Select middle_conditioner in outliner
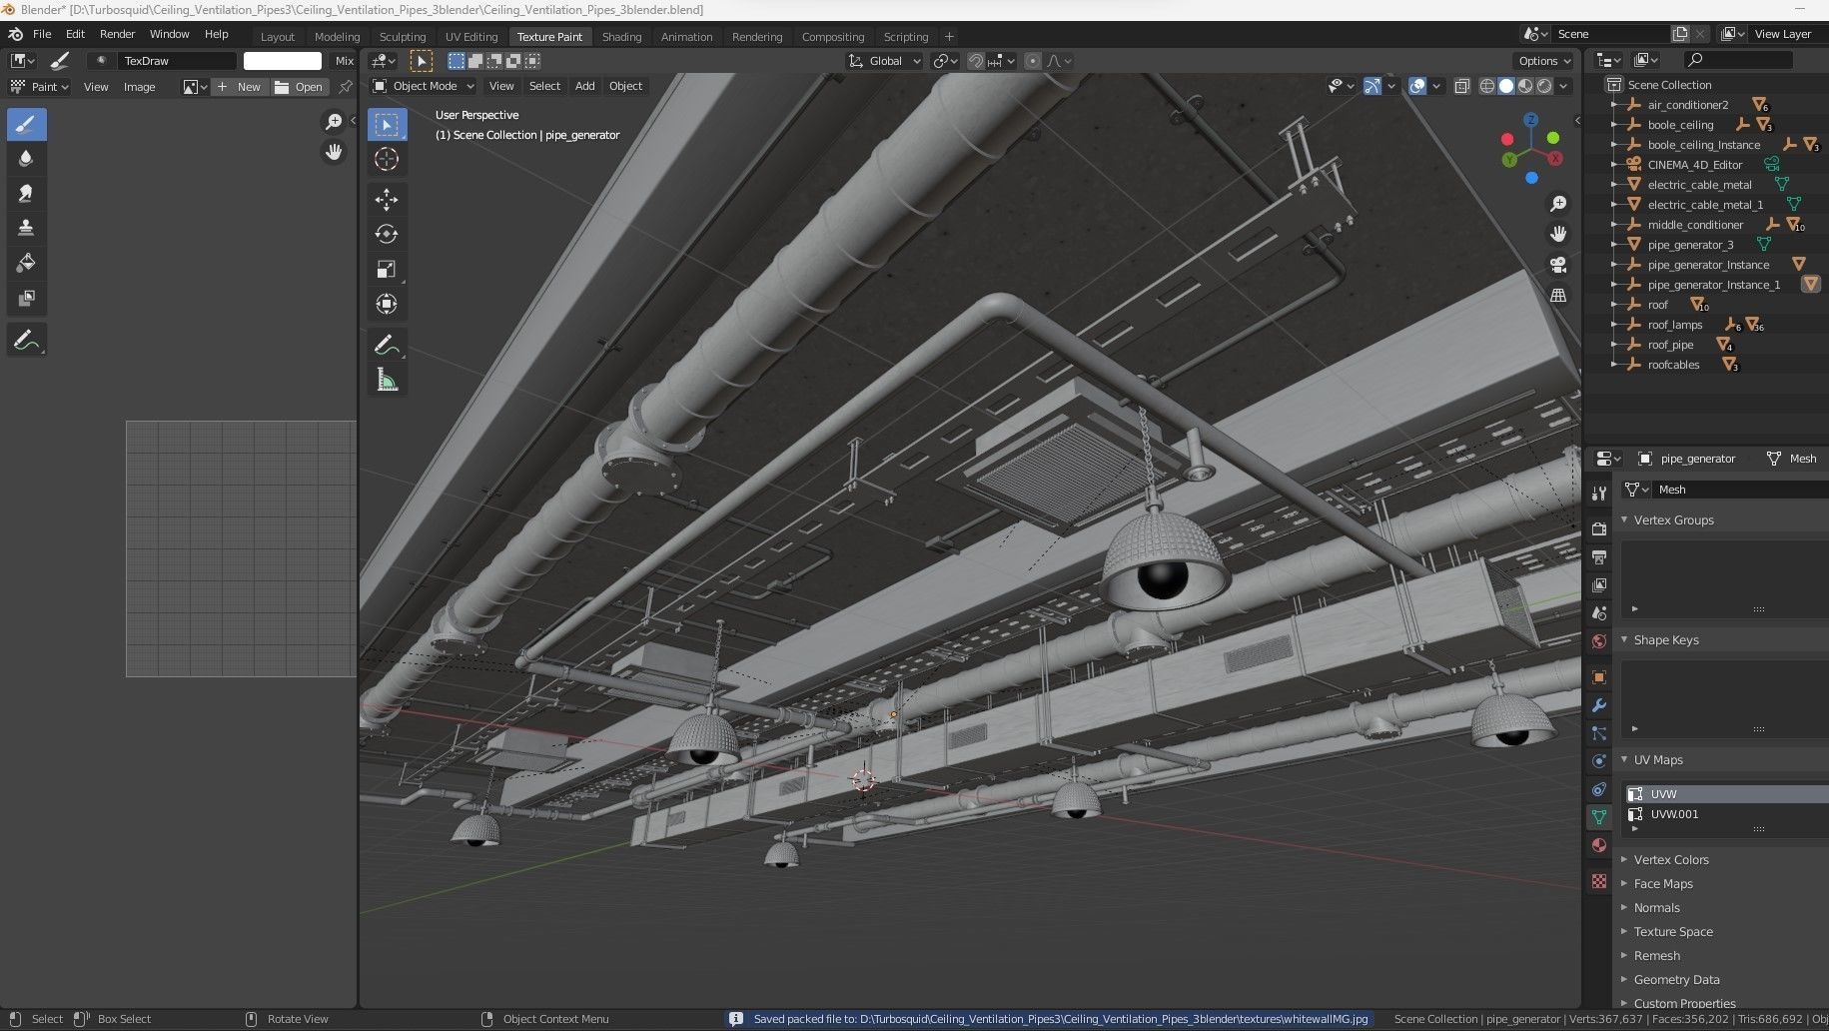This screenshot has width=1829, height=1031. (x=1695, y=225)
